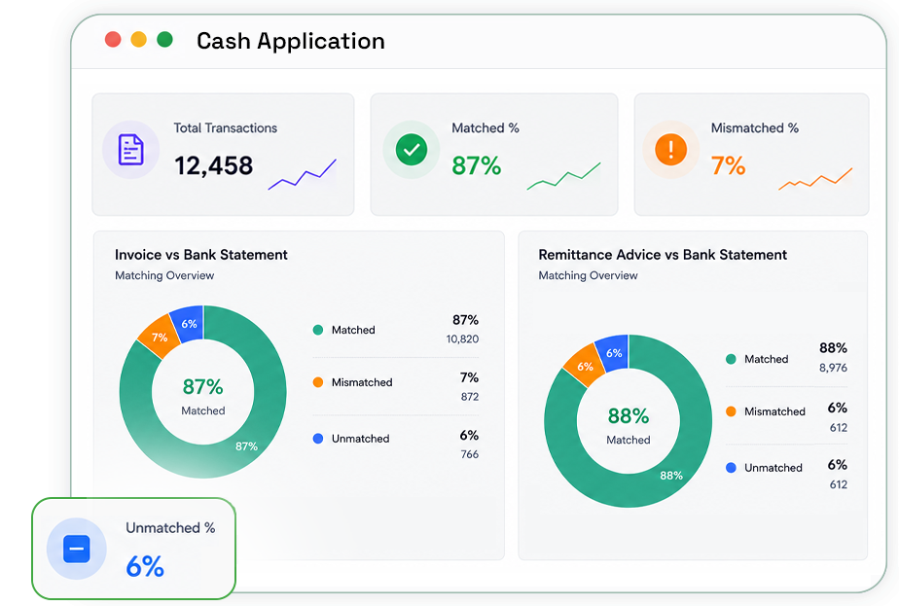Click the 6% value in Unmatched % card
899x606 pixels.
click(145, 566)
